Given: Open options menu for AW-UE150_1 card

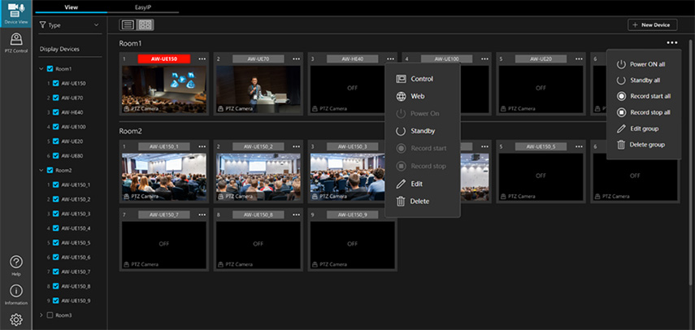Looking at the screenshot, I should pos(202,146).
